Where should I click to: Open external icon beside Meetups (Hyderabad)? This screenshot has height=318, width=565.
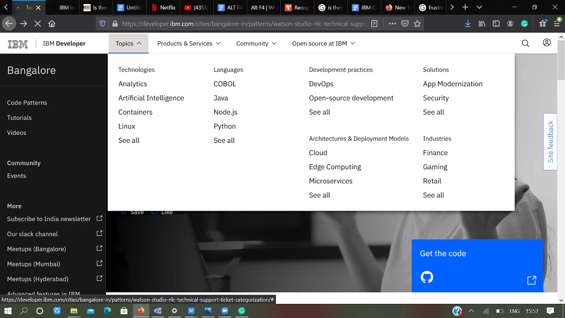click(99, 278)
